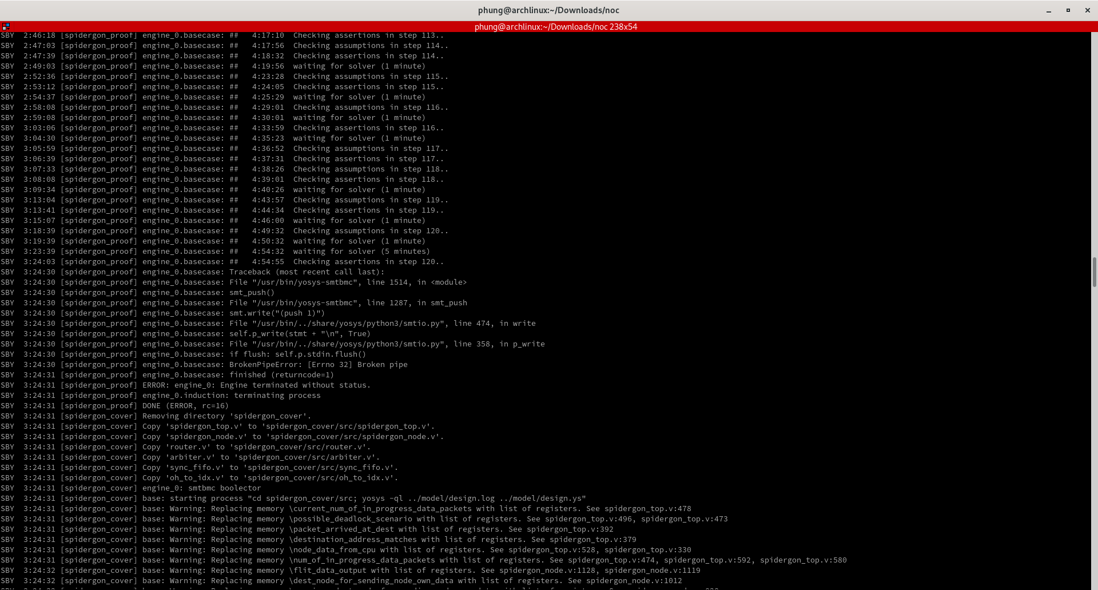This screenshot has width=1098, height=590.
Task: Click the 'DONE (ERROR, rc=16)' line
Action: pyautogui.click(x=185, y=406)
